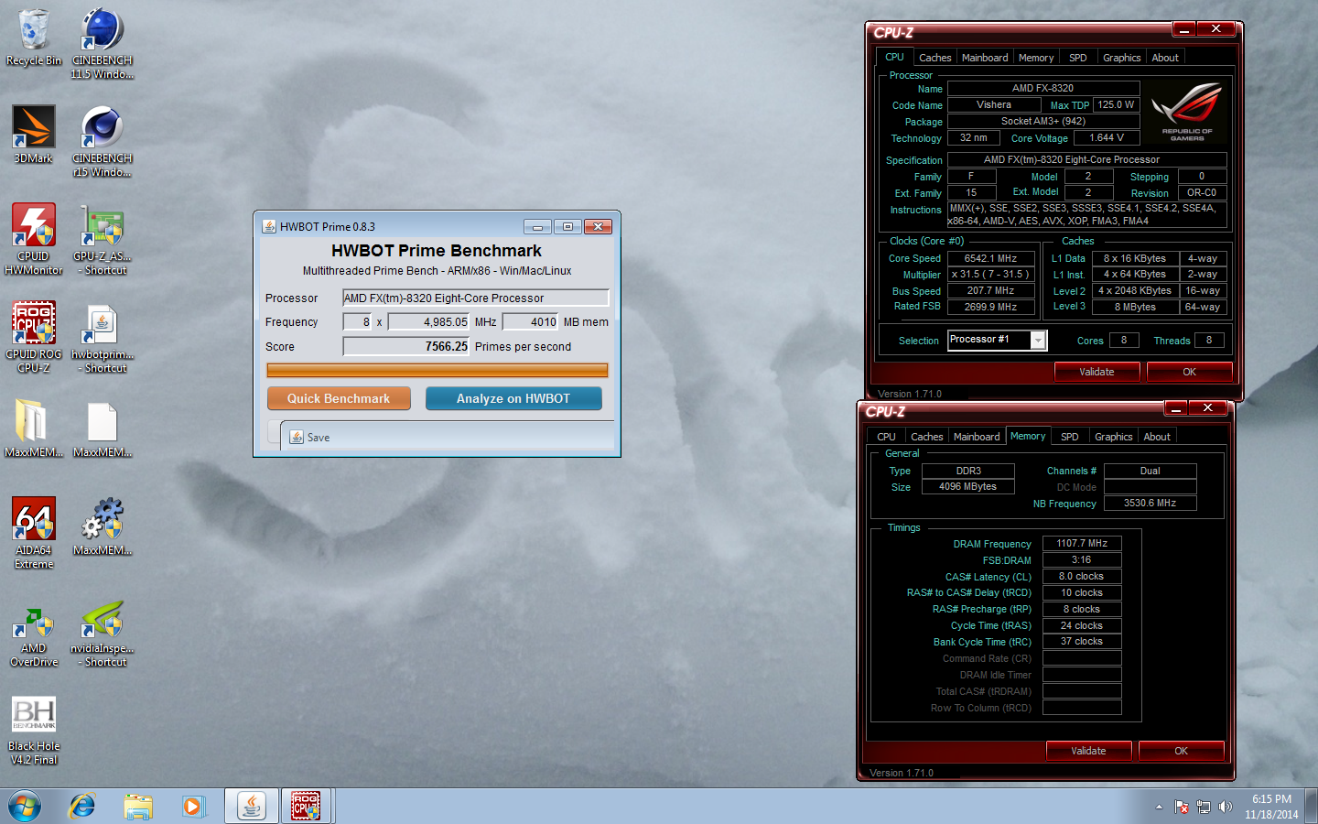Select CPUID ROG CPU-Z desktop icon
Image resolution: width=1318 pixels, height=824 pixels.
34,337
